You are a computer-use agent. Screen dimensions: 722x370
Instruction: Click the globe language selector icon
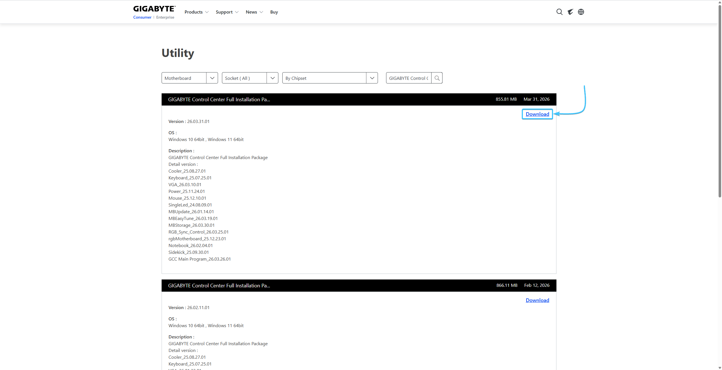(581, 12)
